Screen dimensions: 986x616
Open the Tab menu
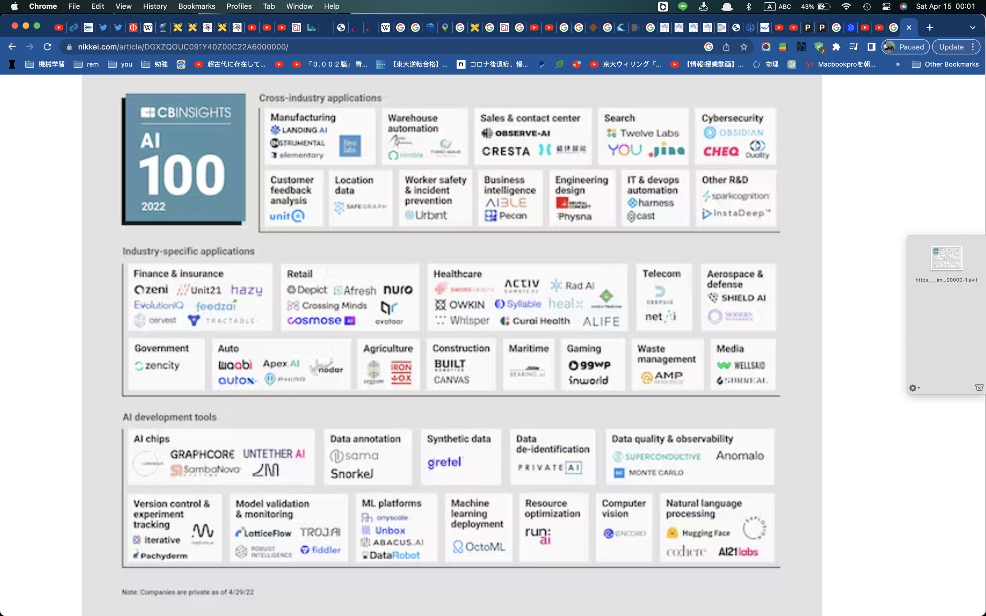click(x=269, y=6)
